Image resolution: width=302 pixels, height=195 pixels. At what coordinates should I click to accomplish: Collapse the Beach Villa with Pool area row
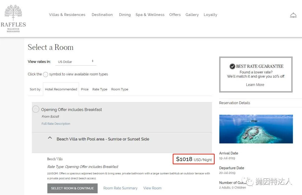(50, 138)
